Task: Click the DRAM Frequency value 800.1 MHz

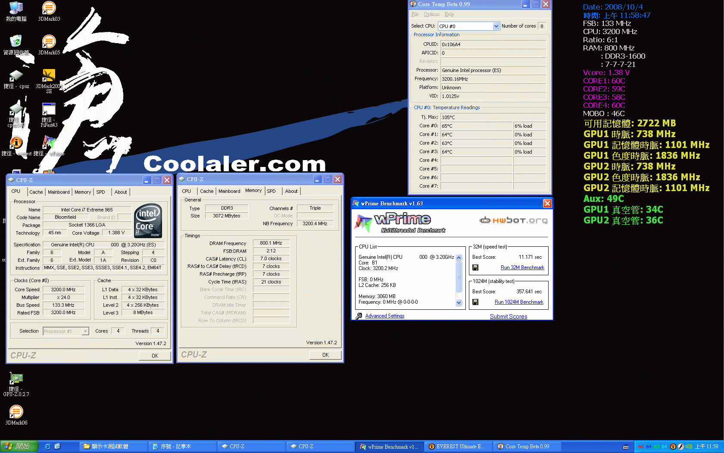Action: (x=271, y=243)
